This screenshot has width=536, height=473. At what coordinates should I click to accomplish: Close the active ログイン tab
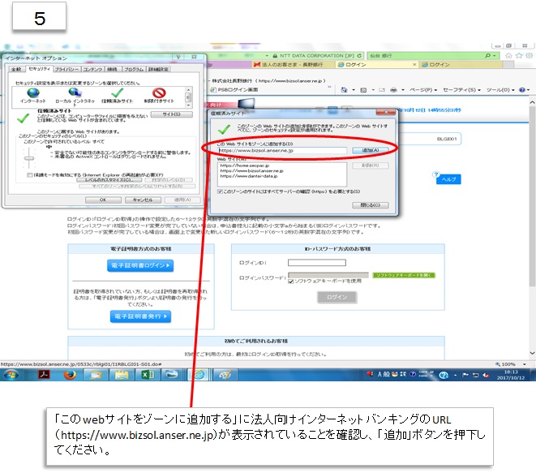414,64
